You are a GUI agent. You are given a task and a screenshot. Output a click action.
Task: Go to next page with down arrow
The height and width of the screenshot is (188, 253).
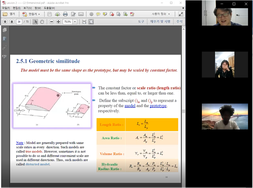[12, 21]
